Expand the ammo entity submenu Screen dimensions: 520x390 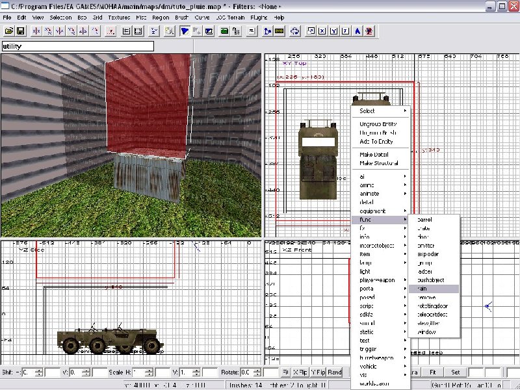click(x=381, y=185)
